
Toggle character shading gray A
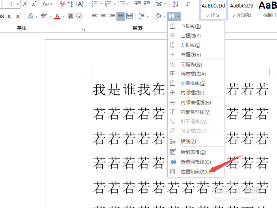(71, 17)
